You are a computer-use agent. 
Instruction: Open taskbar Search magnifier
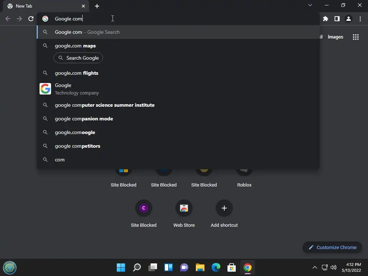pos(137,267)
